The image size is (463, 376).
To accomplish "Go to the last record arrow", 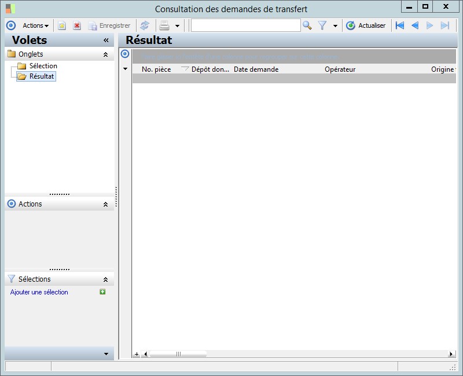I will click(x=445, y=25).
